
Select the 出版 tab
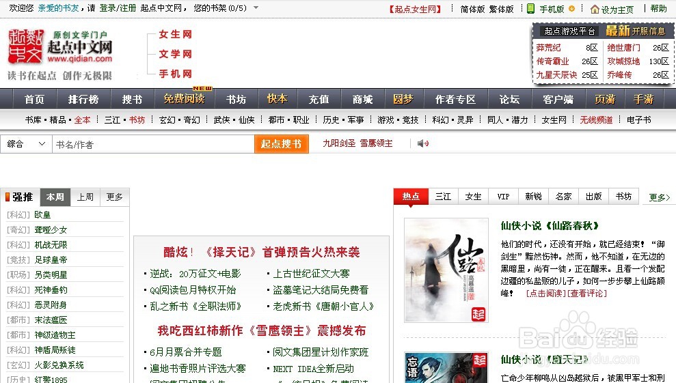click(594, 197)
